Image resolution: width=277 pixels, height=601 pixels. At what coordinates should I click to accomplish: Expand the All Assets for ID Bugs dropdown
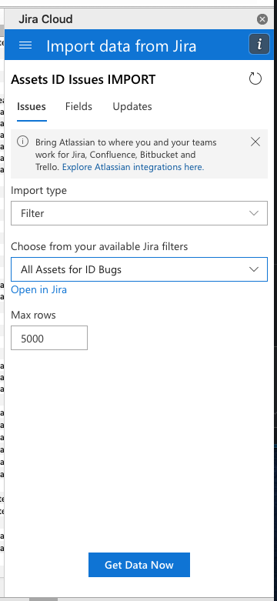point(139,269)
